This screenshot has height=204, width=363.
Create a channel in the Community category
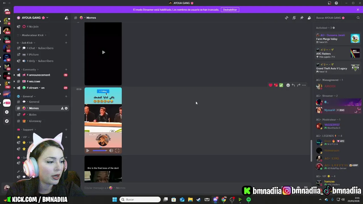(66, 69)
